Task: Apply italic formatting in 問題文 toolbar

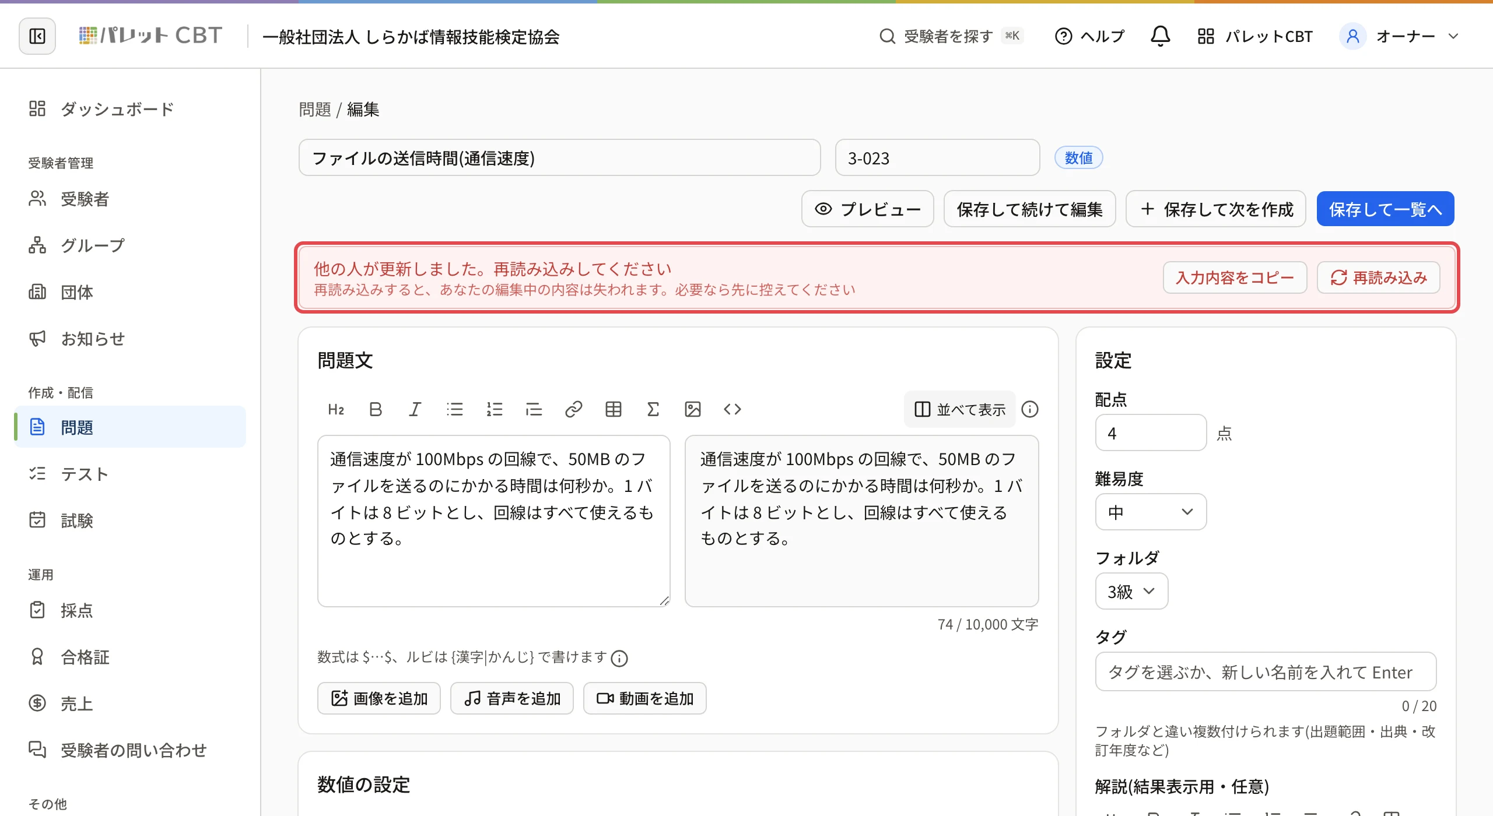Action: point(415,409)
